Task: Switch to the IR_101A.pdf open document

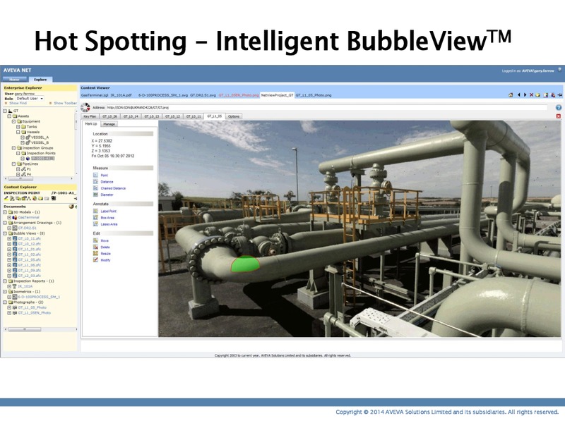Action: [x=121, y=95]
